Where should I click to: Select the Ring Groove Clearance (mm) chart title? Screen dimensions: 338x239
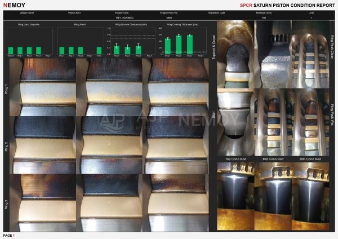pyautogui.click(x=131, y=25)
